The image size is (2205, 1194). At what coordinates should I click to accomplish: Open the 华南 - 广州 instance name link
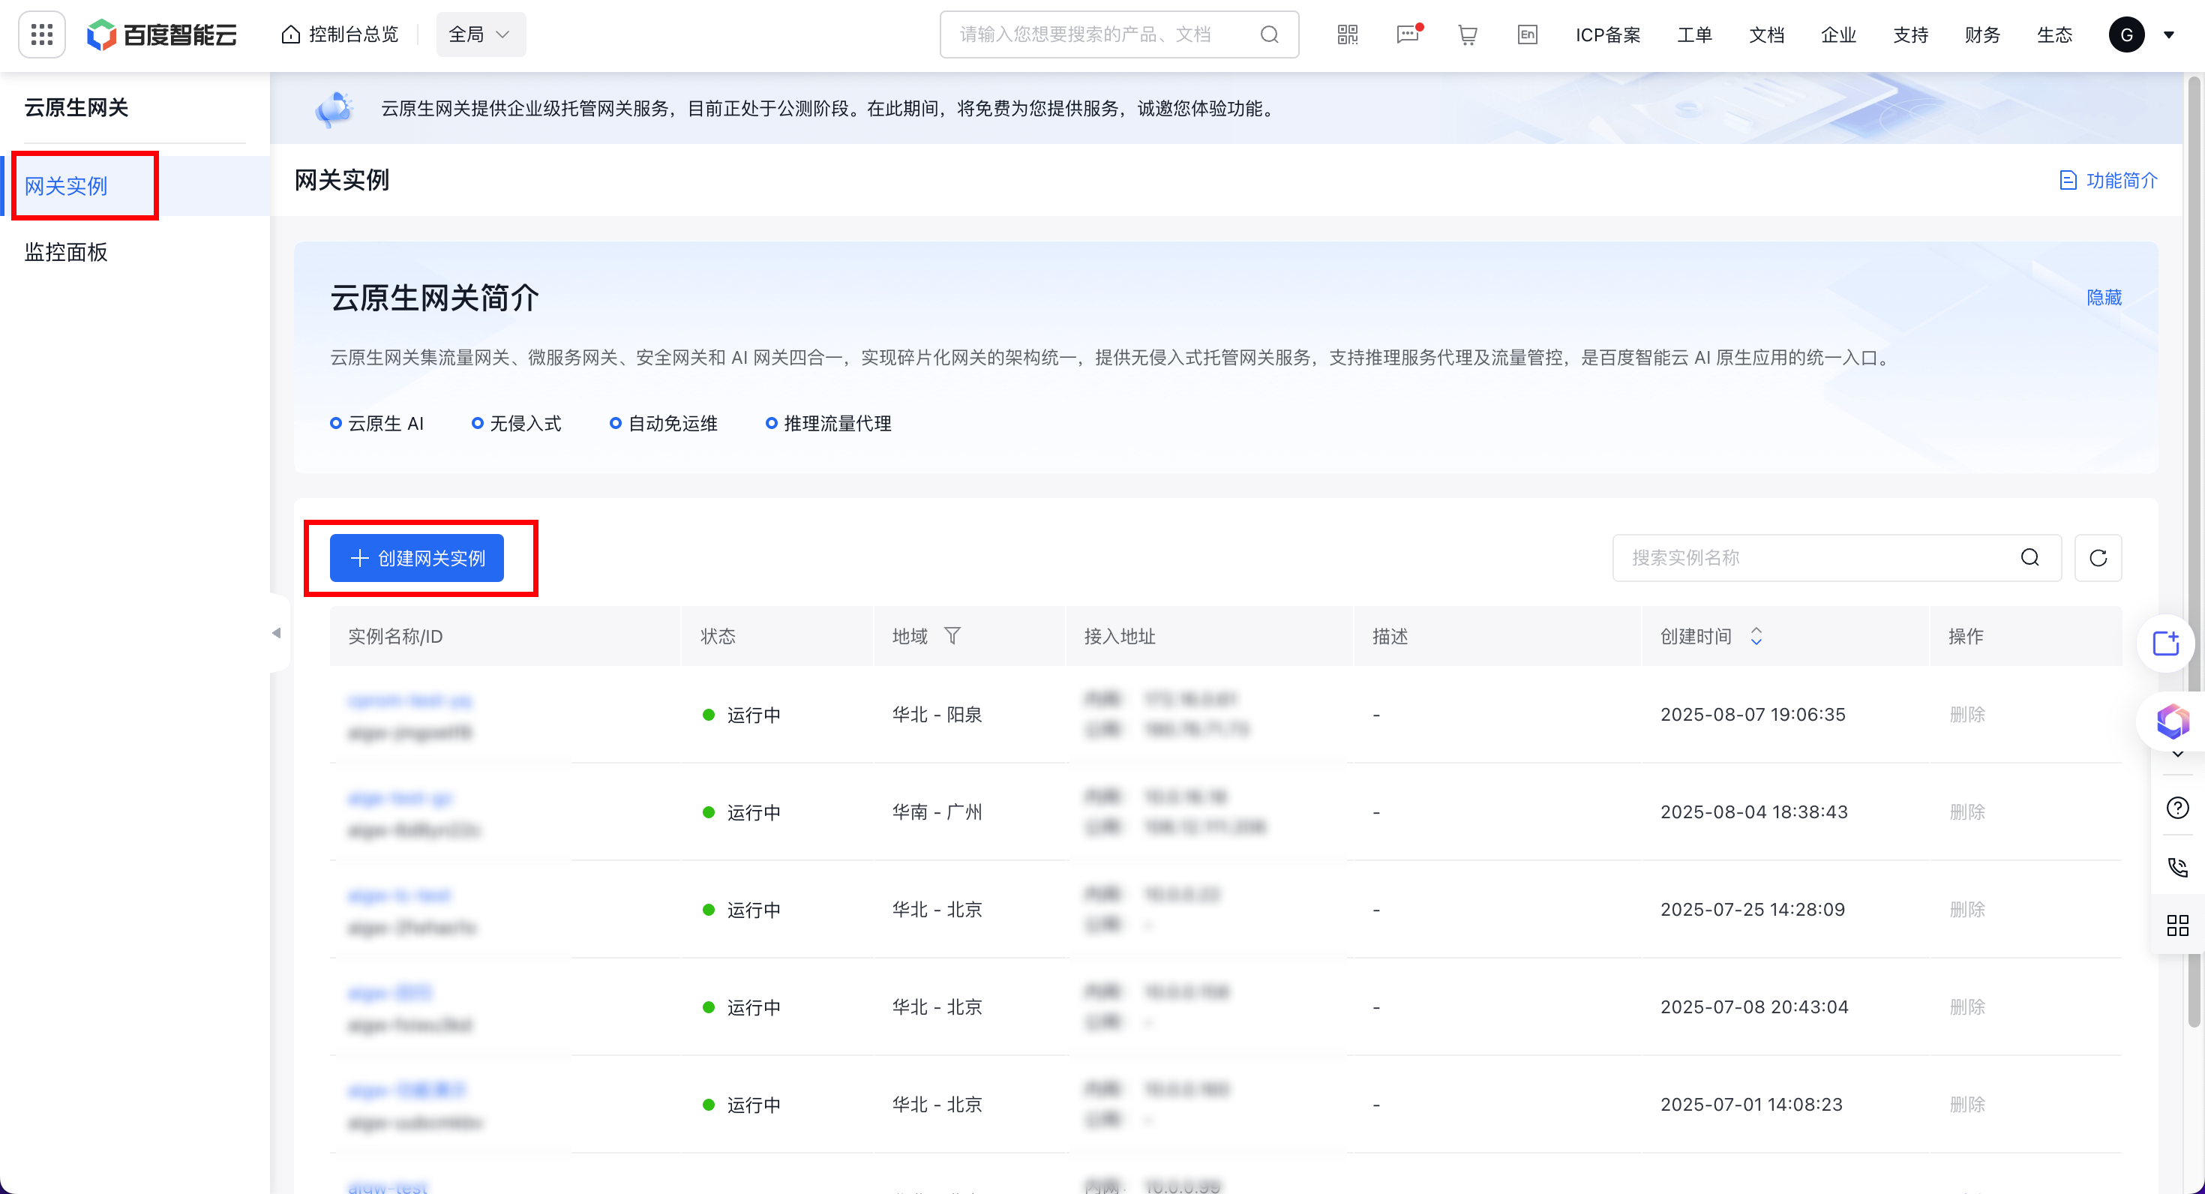400,798
